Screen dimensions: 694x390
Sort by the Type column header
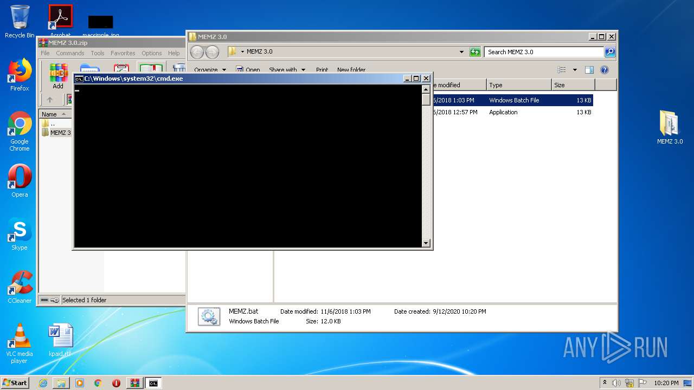coord(519,85)
